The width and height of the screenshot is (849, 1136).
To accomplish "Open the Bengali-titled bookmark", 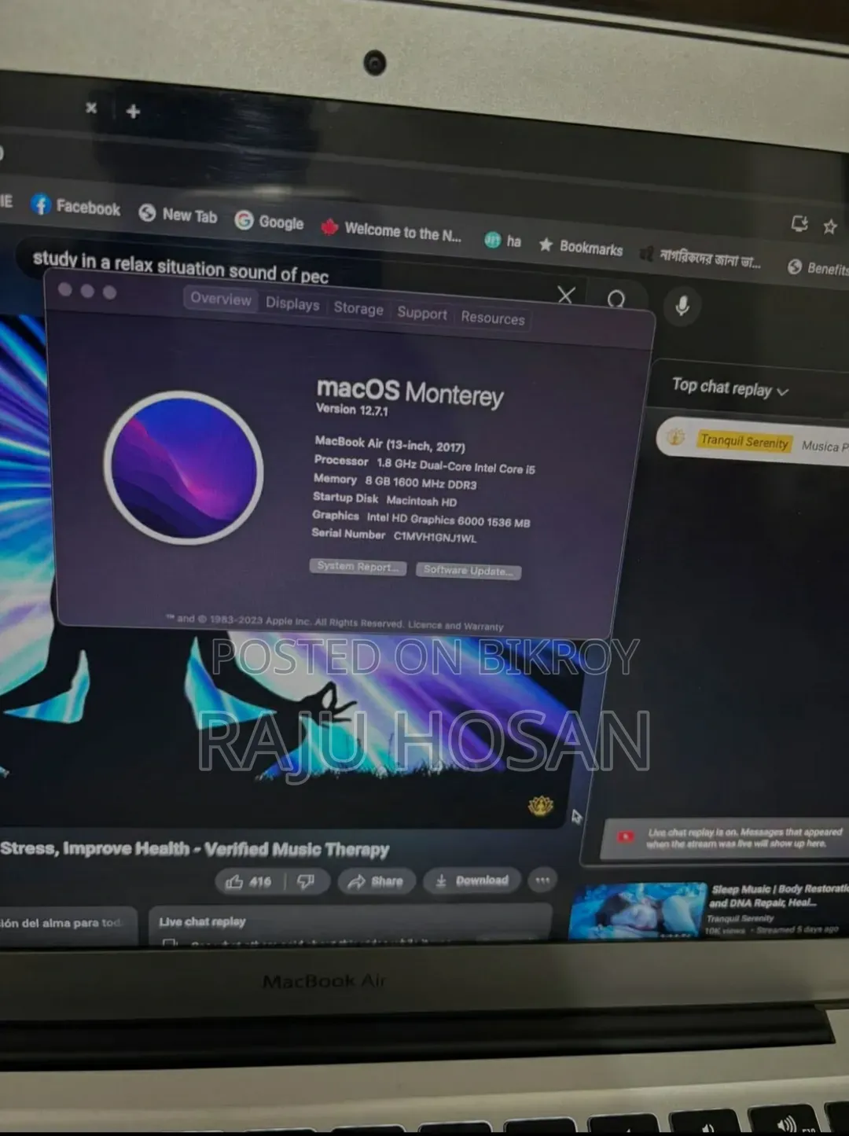I will pos(700,257).
